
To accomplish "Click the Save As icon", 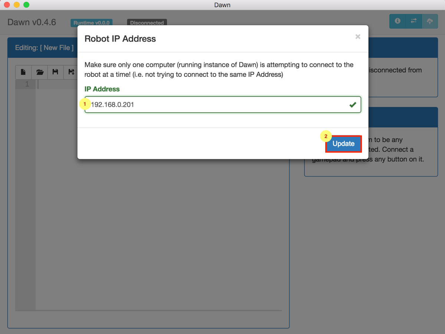I will click(x=71, y=72).
